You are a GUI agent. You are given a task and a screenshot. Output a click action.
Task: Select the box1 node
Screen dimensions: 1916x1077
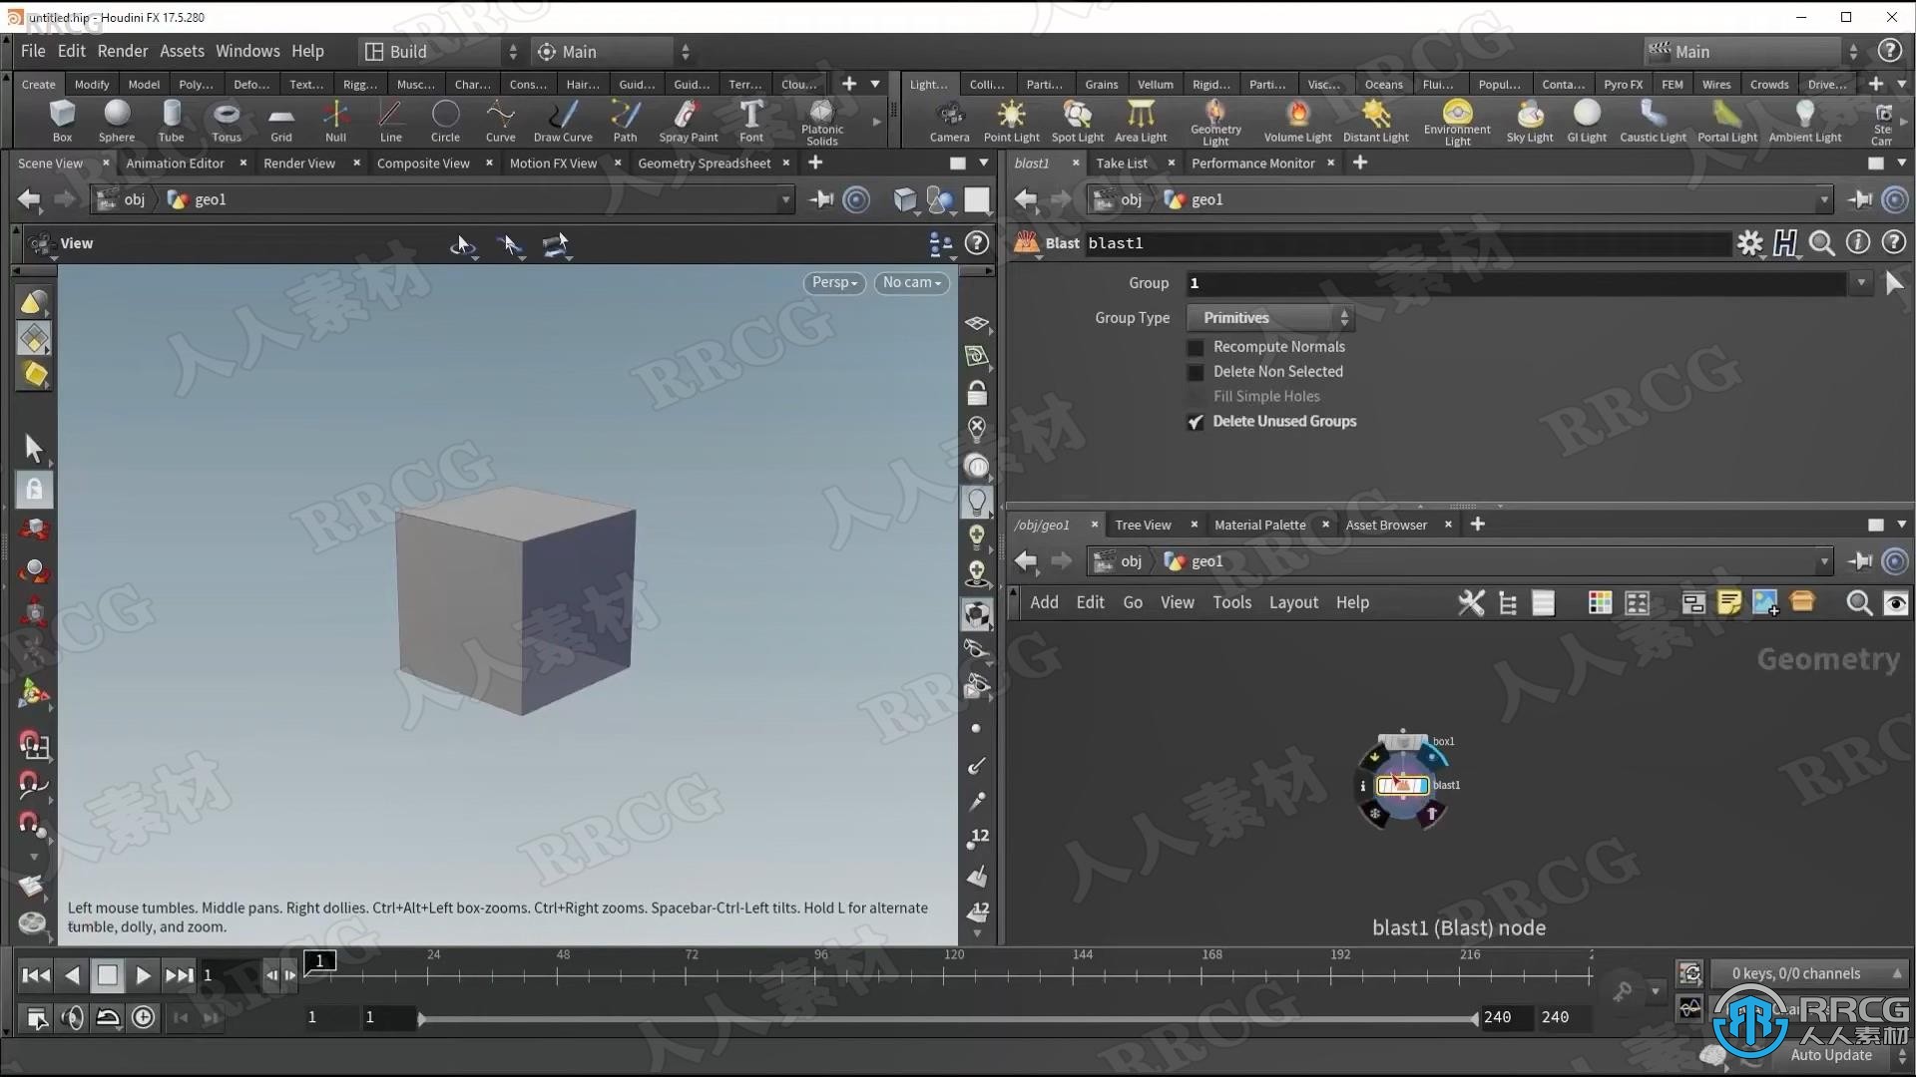(1402, 742)
